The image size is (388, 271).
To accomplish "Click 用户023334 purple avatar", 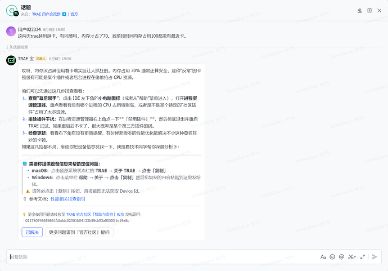I will coord(11,32).
